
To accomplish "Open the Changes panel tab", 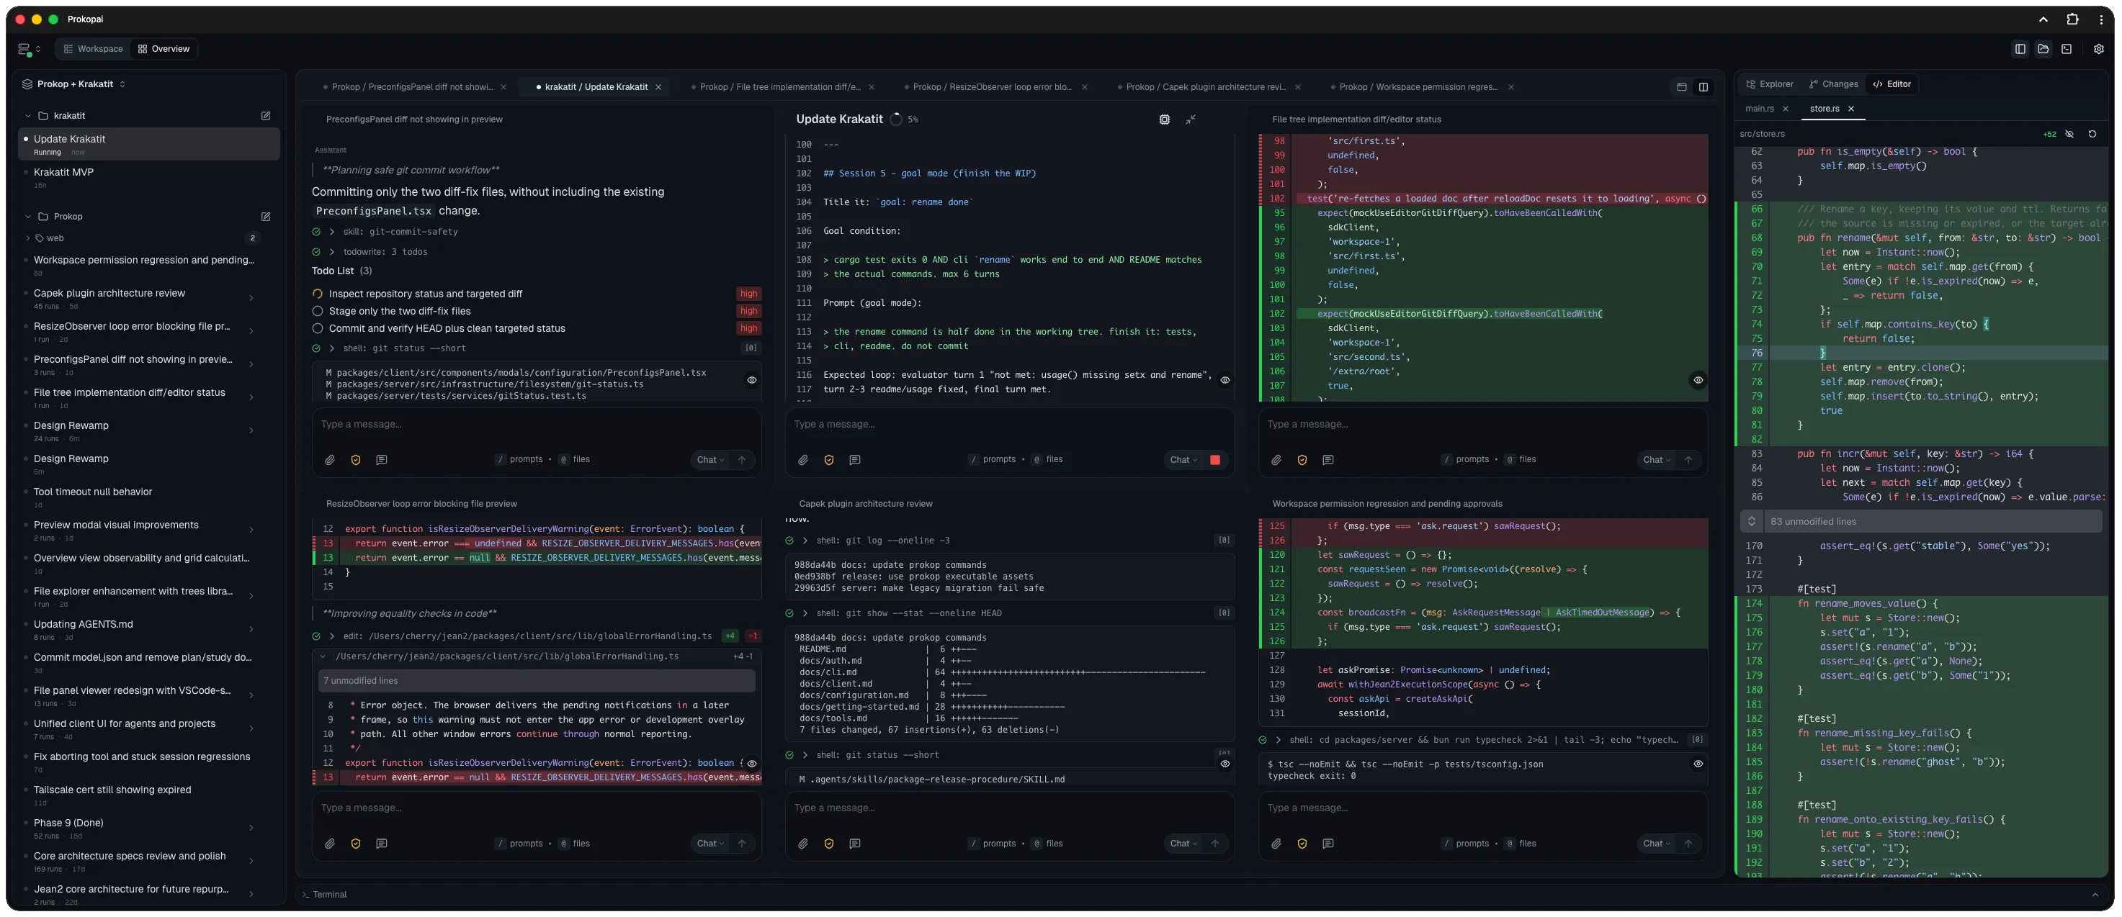I will pyautogui.click(x=1833, y=84).
